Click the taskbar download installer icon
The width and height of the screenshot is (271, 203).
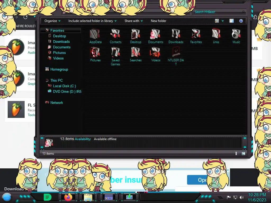point(129,197)
